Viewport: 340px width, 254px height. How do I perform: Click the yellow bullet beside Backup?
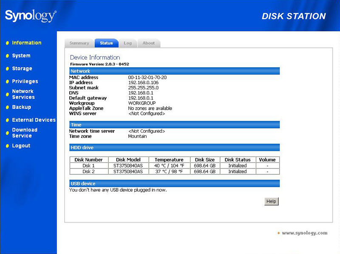[x=7, y=107]
